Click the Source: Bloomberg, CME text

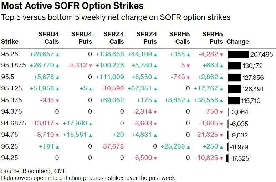[34, 171]
